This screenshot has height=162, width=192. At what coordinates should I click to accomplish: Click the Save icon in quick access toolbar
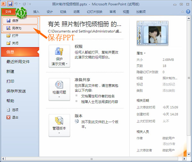(10, 4)
